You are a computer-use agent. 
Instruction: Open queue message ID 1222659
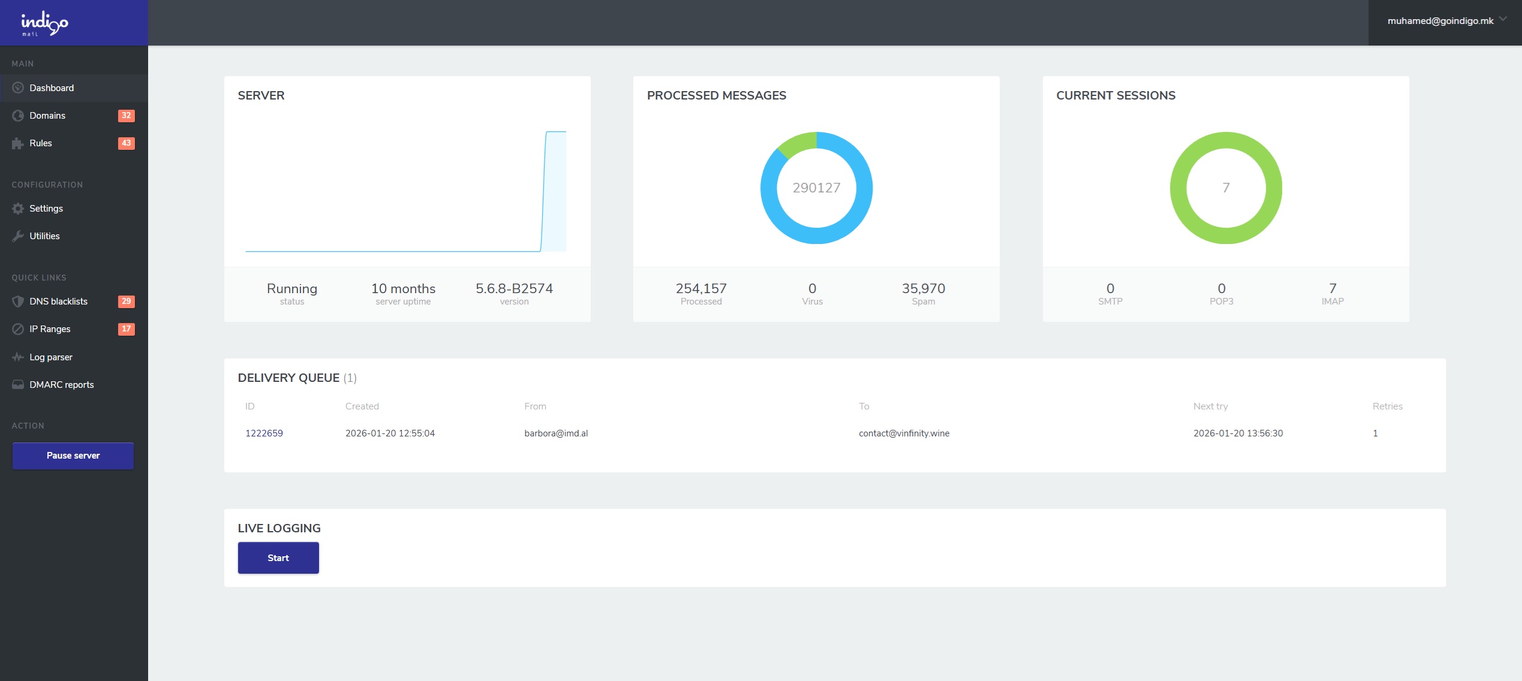pyautogui.click(x=264, y=433)
